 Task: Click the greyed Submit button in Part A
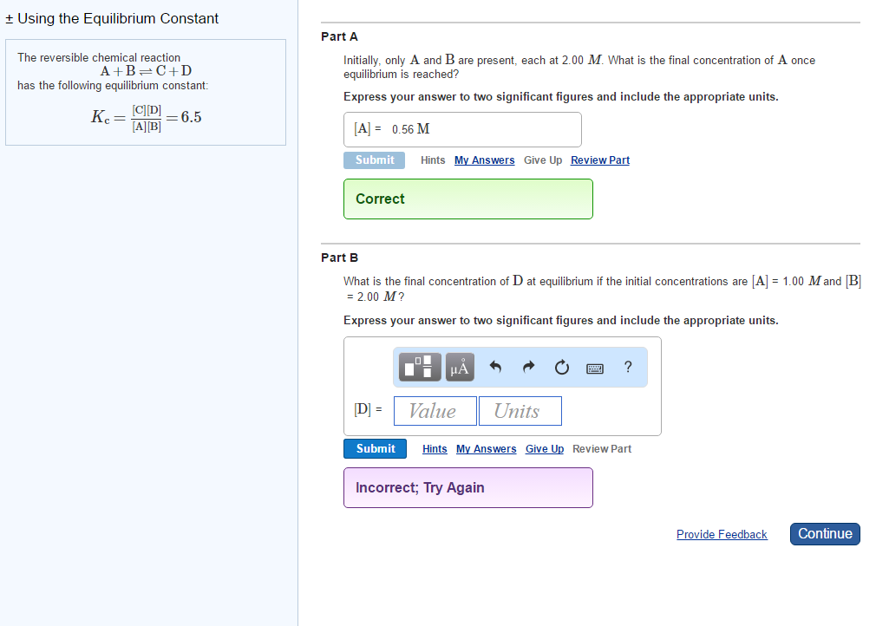tap(375, 160)
